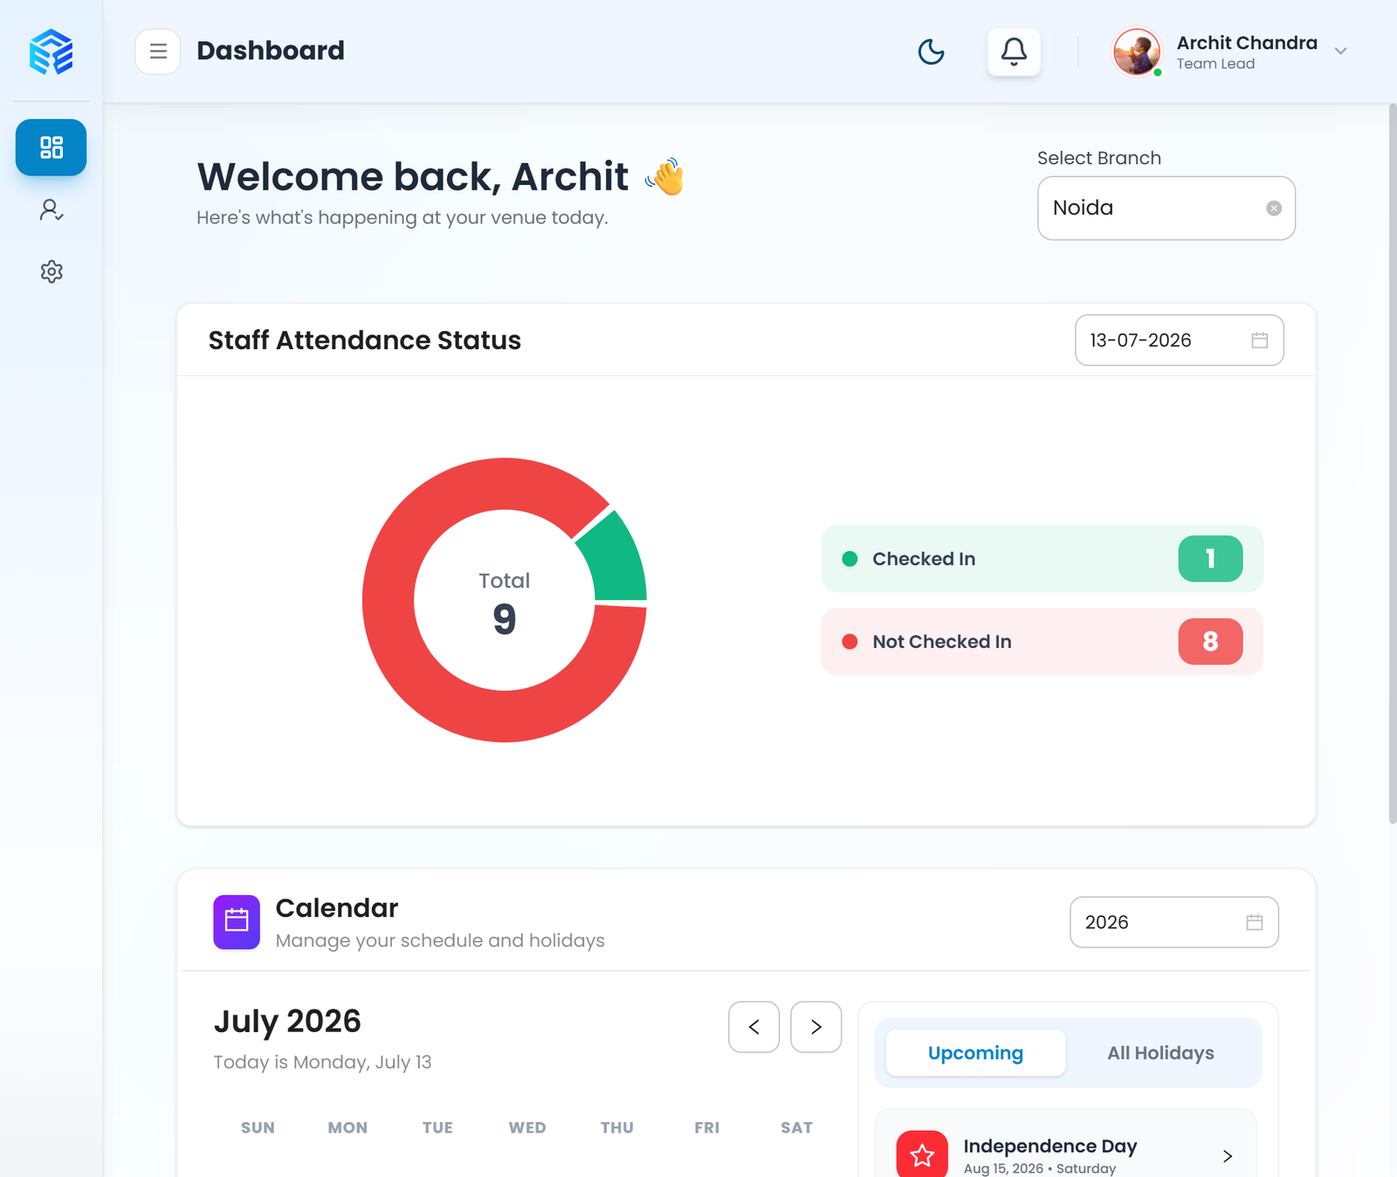The height and width of the screenshot is (1177, 1397).
Task: Click the Dashboard page title
Action: pyautogui.click(x=271, y=51)
